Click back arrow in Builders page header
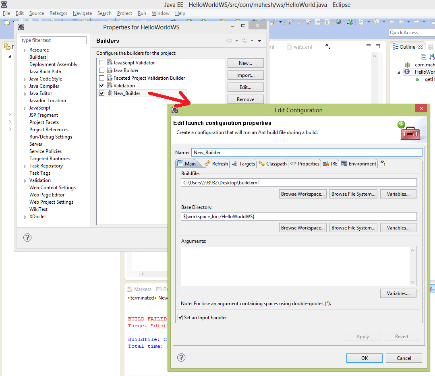 pyautogui.click(x=229, y=41)
